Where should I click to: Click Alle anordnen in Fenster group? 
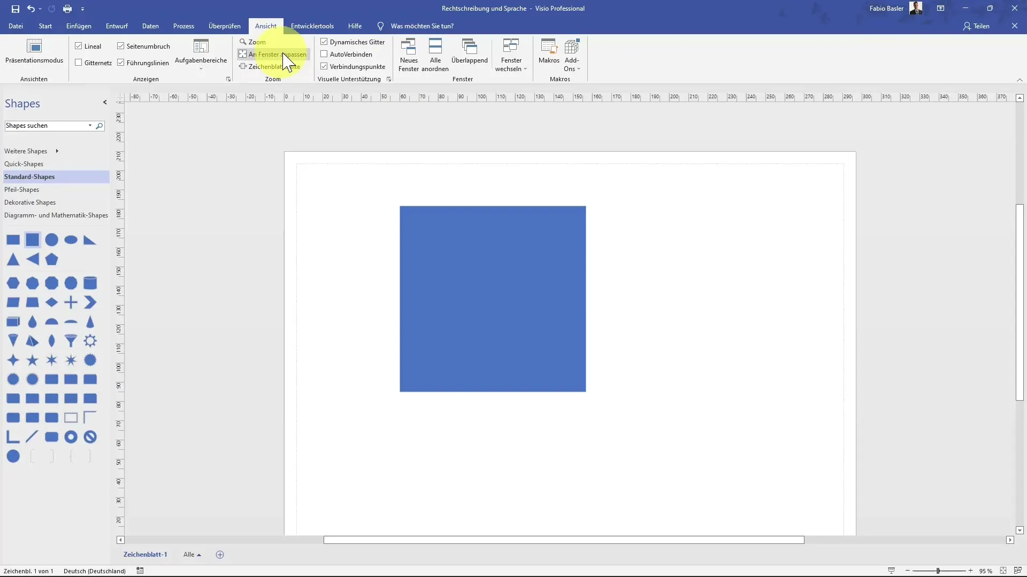(435, 55)
